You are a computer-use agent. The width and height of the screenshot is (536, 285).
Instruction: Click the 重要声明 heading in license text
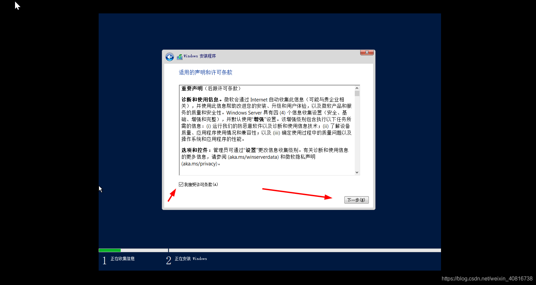pyautogui.click(x=192, y=89)
